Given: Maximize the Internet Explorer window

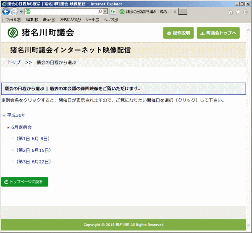Looking at the screenshot, I should [242, 4].
